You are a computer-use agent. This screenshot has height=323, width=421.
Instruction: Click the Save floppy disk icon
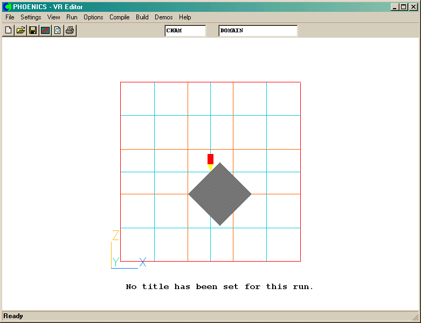(x=33, y=31)
